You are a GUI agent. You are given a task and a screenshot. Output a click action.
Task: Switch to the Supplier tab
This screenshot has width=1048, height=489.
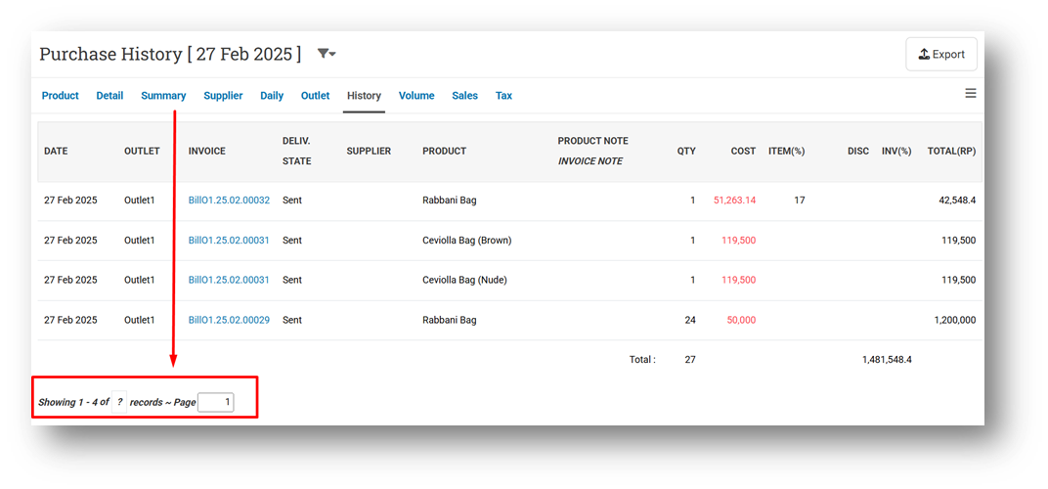223,96
